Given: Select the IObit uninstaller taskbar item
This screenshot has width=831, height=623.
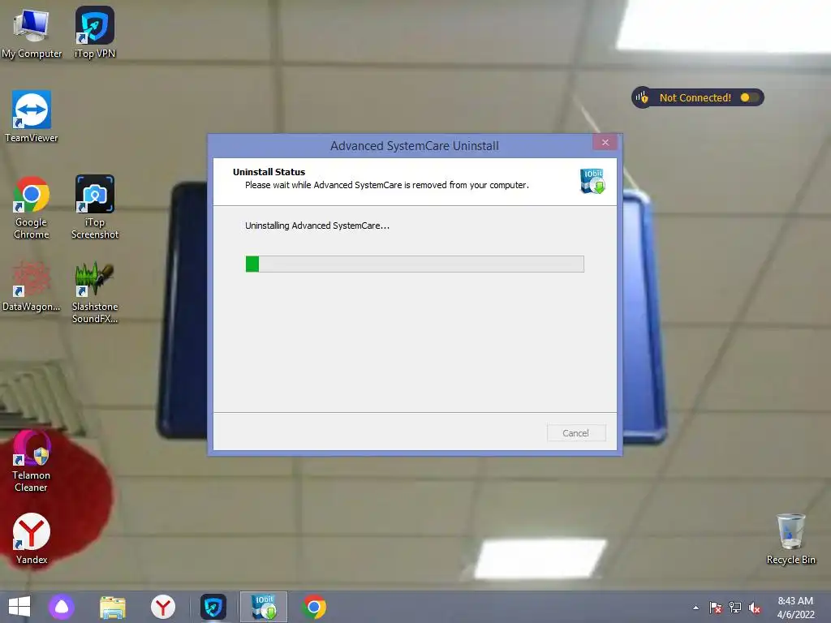Looking at the screenshot, I should coord(264,607).
